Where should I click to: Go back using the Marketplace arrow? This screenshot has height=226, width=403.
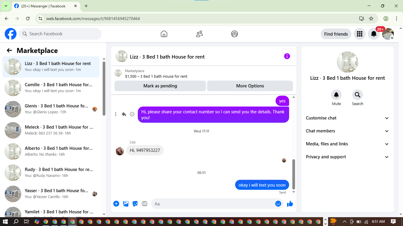[9, 50]
